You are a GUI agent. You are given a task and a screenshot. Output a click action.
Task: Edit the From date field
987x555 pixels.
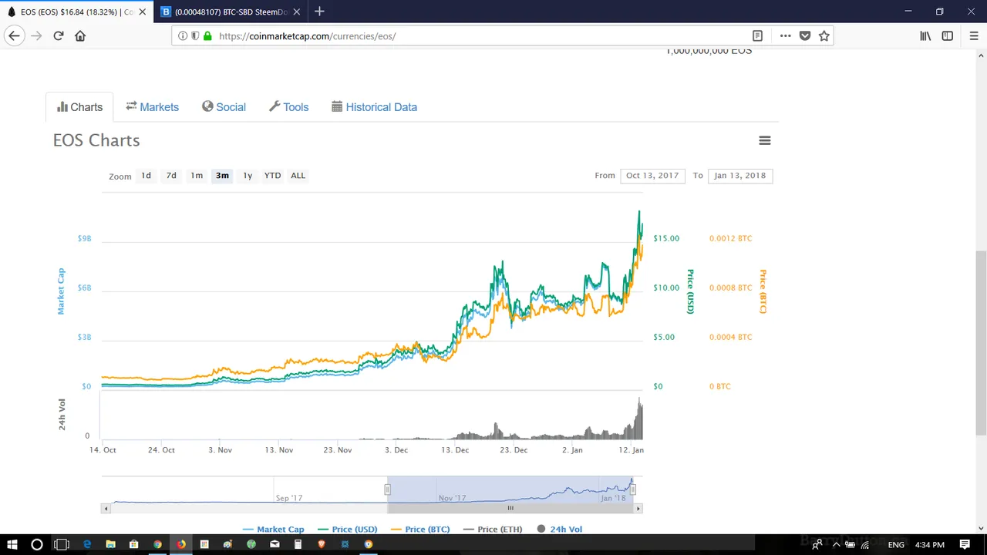[x=652, y=176]
